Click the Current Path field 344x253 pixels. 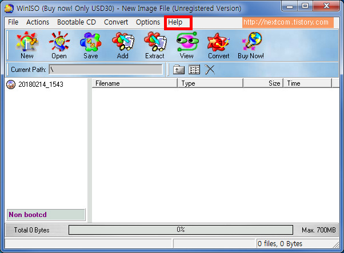[x=106, y=70]
